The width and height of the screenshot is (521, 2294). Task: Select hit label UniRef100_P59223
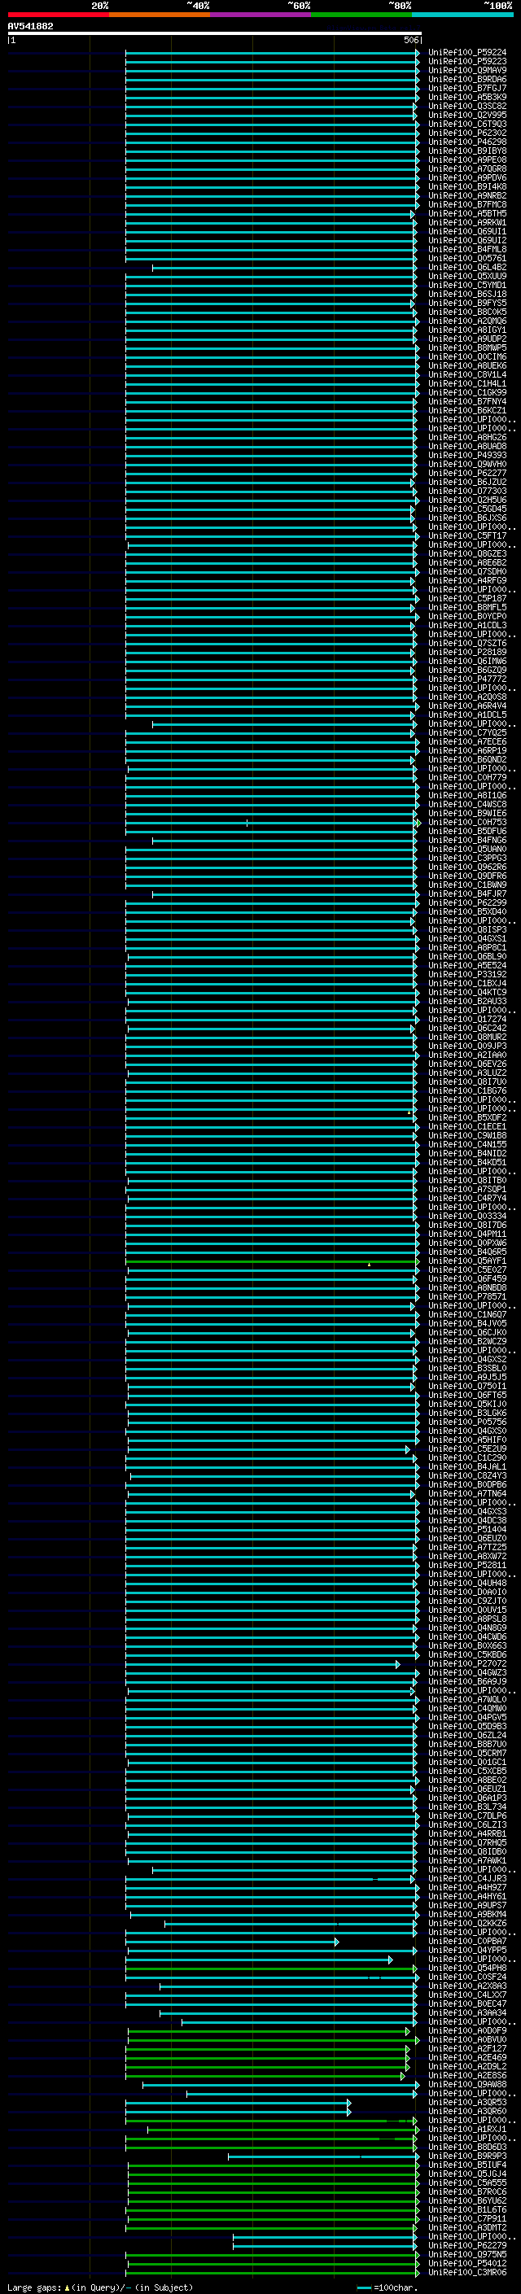(x=467, y=62)
